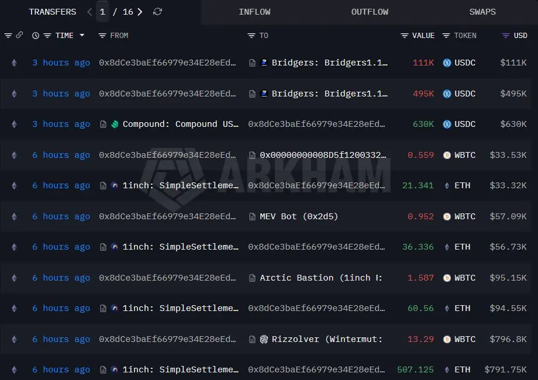Toggle the clock time format icon
Image resolution: width=538 pixels, height=380 pixels.
36,35
